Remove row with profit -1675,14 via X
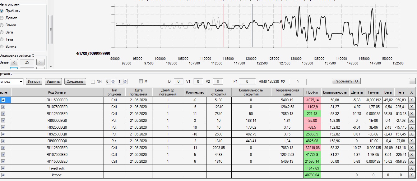The image size is (417, 181). click(411, 100)
